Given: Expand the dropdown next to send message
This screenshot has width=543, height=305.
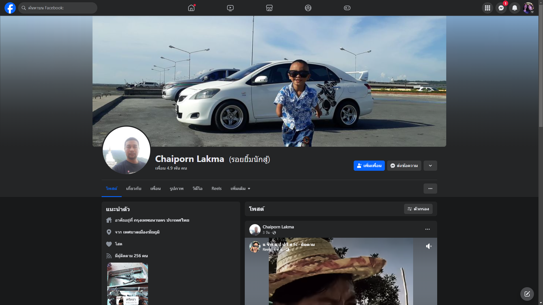Looking at the screenshot, I should 430,166.
